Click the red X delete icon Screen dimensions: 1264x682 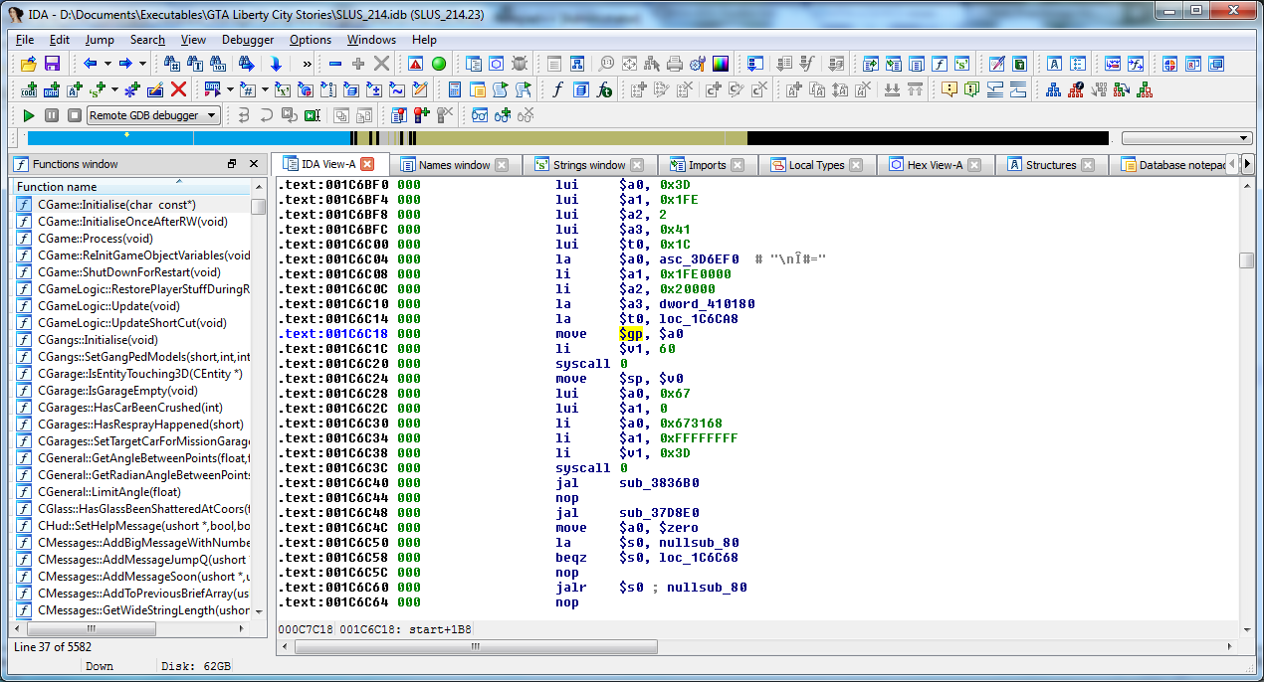(179, 89)
